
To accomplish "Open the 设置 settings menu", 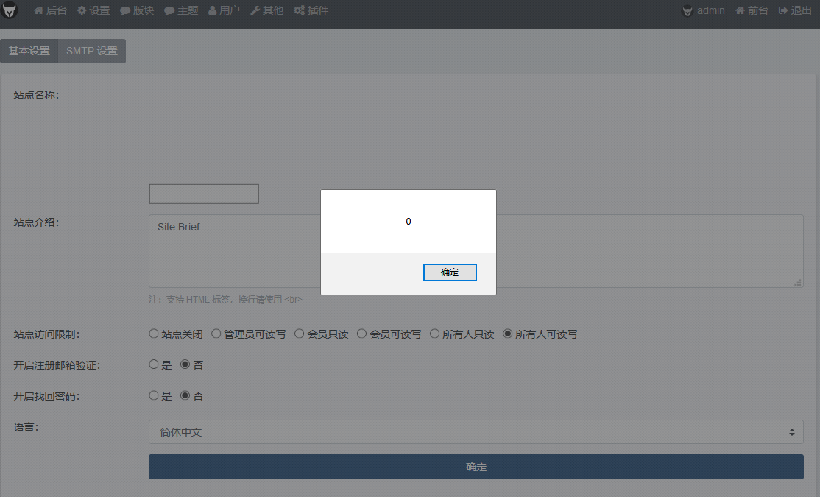I will 93,10.
